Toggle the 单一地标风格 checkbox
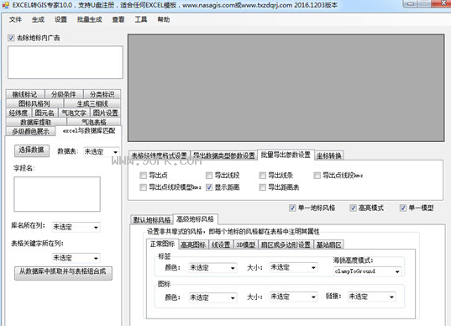 (292, 208)
